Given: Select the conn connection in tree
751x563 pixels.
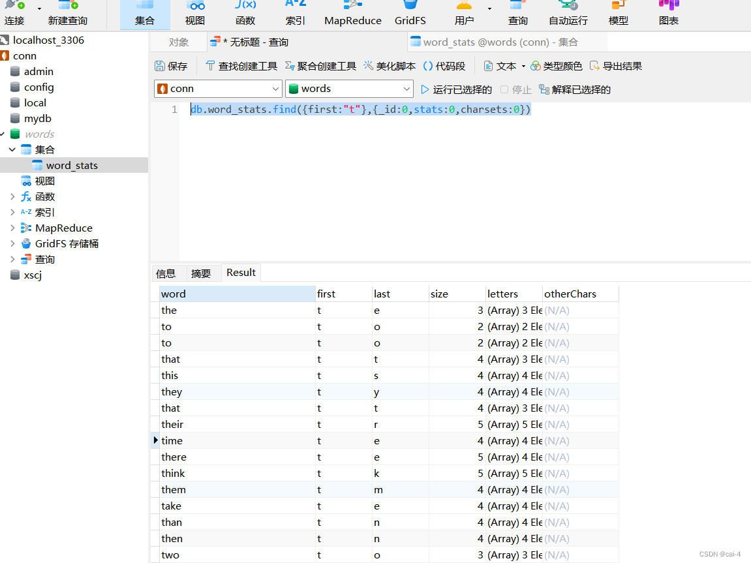Looking at the screenshot, I should tap(24, 56).
